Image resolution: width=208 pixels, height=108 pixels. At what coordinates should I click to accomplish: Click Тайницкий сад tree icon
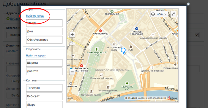(x=127, y=83)
